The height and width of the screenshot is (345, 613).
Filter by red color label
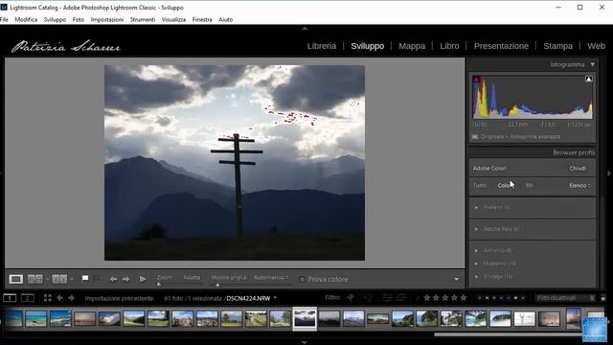tap(480, 298)
